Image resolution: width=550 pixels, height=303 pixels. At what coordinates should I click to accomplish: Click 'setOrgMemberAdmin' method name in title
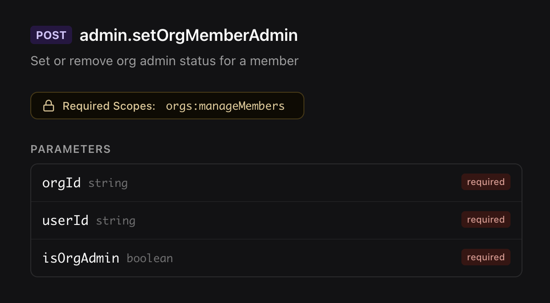pos(215,35)
